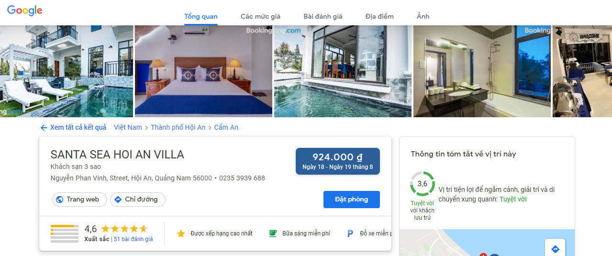Click the Đặt phòng button
Screen dimensions: 612x256
pyautogui.click(x=352, y=200)
